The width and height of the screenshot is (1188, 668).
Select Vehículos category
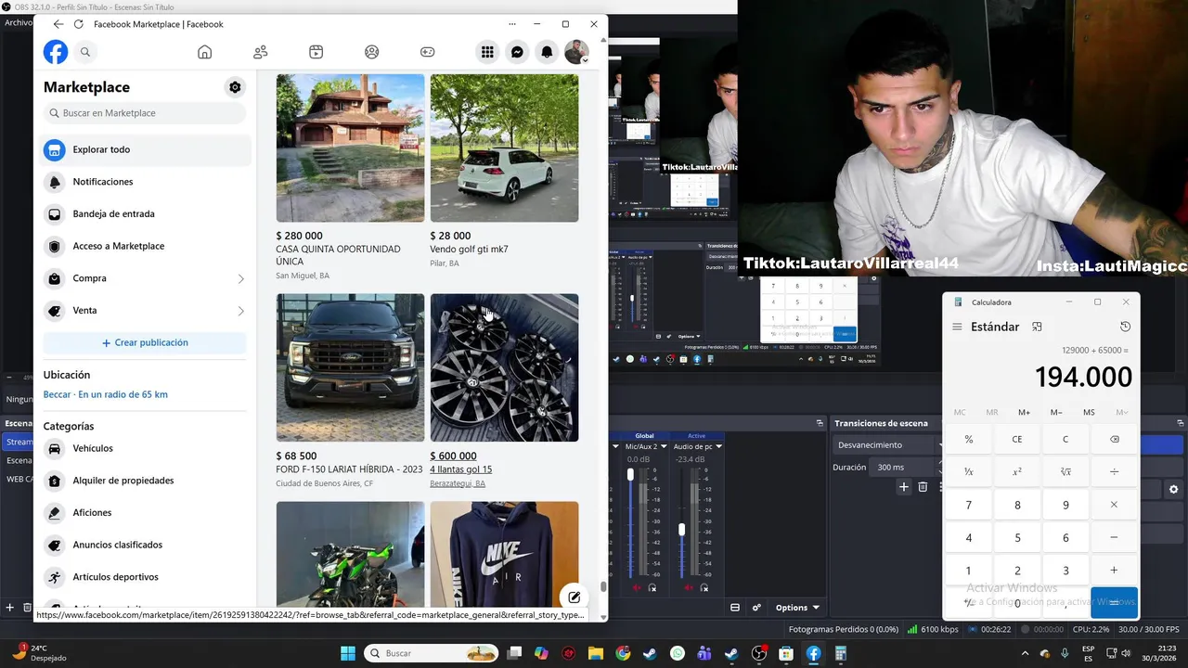click(x=147, y=448)
